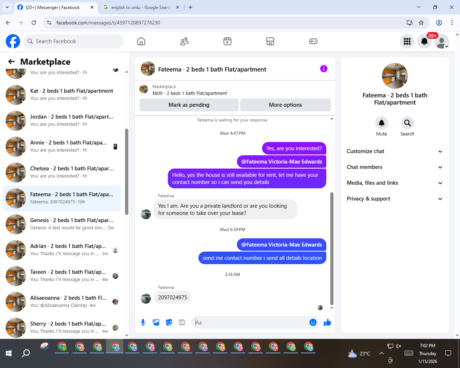The image size is (460, 368).
Task: Open the Chrome profile icon in toolbar
Action: [x=439, y=23]
